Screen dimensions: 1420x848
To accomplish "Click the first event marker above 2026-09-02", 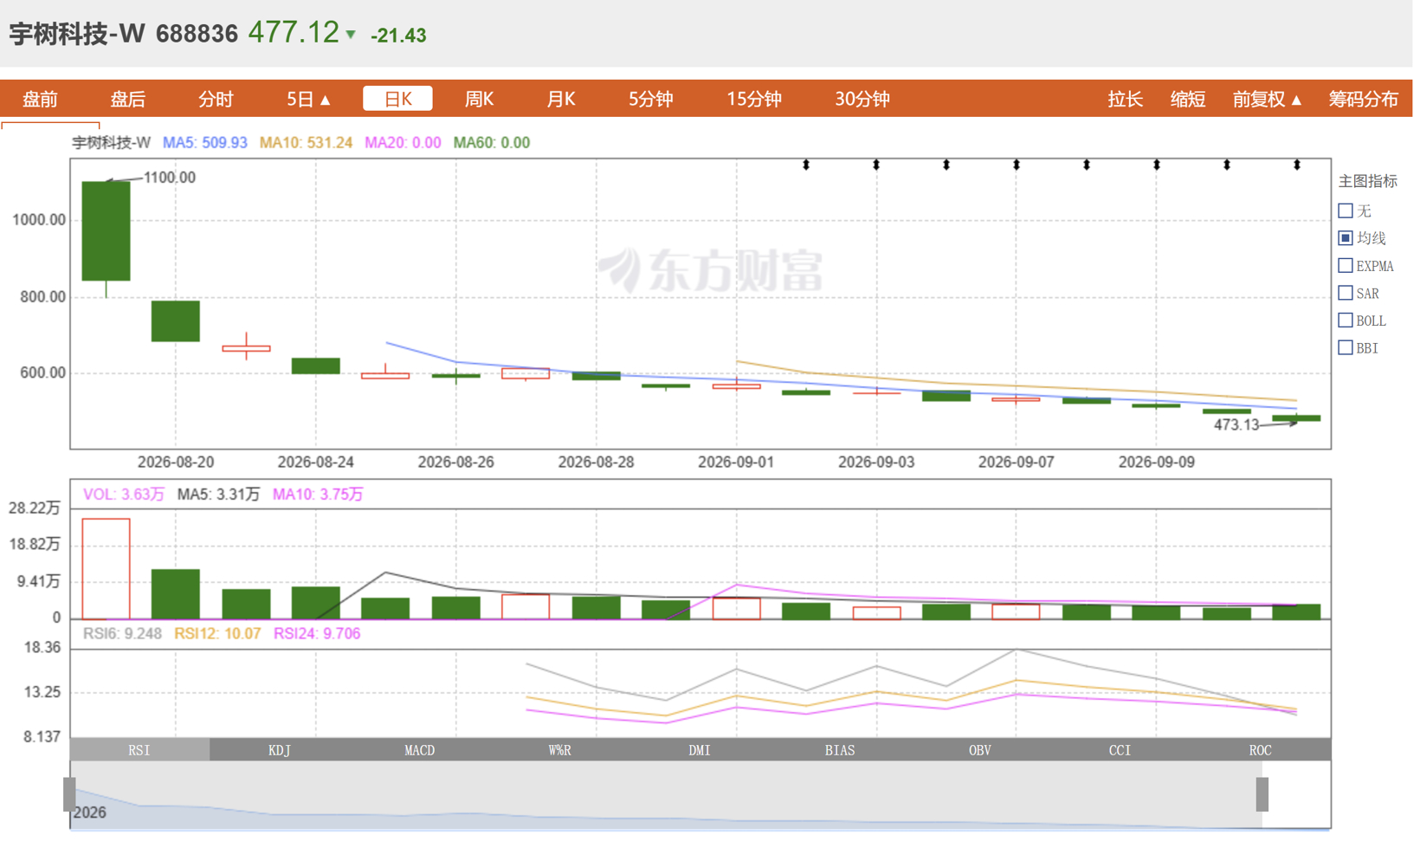I will tap(806, 165).
